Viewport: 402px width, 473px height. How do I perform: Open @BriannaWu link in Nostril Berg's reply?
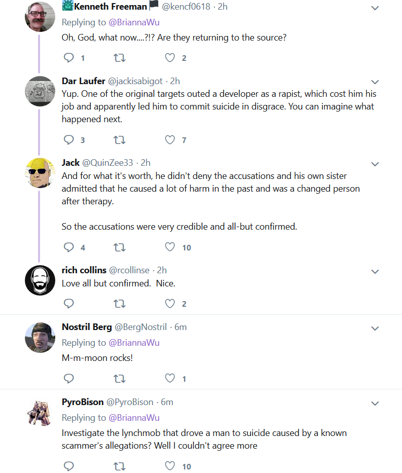pyautogui.click(x=134, y=343)
